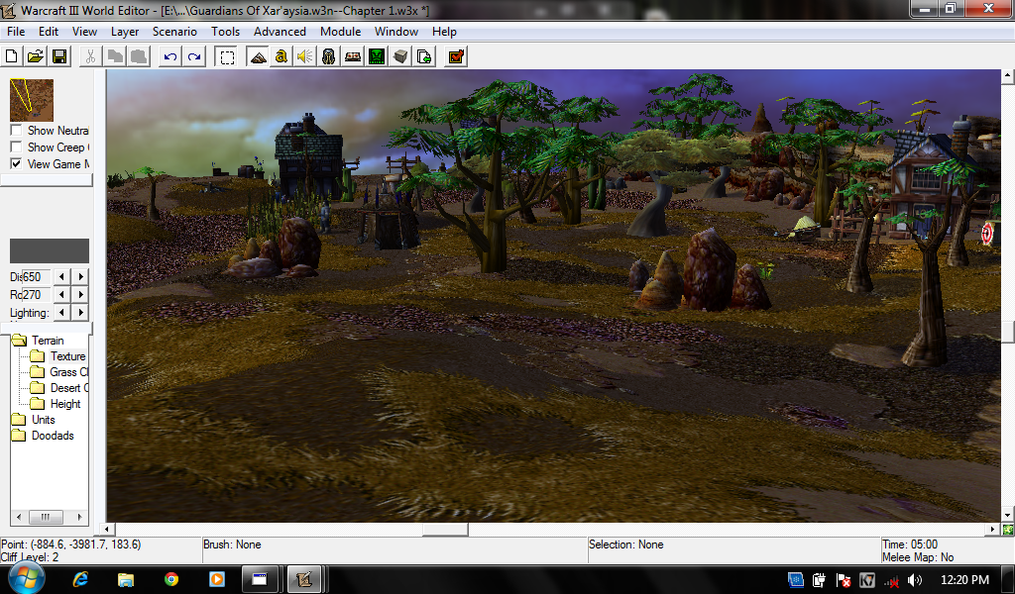The image size is (1015, 594).
Task: Open a map with the folder icon
Action: click(x=36, y=56)
